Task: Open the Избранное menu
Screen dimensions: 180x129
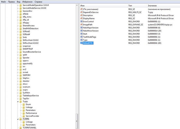Action: coord(27,2)
